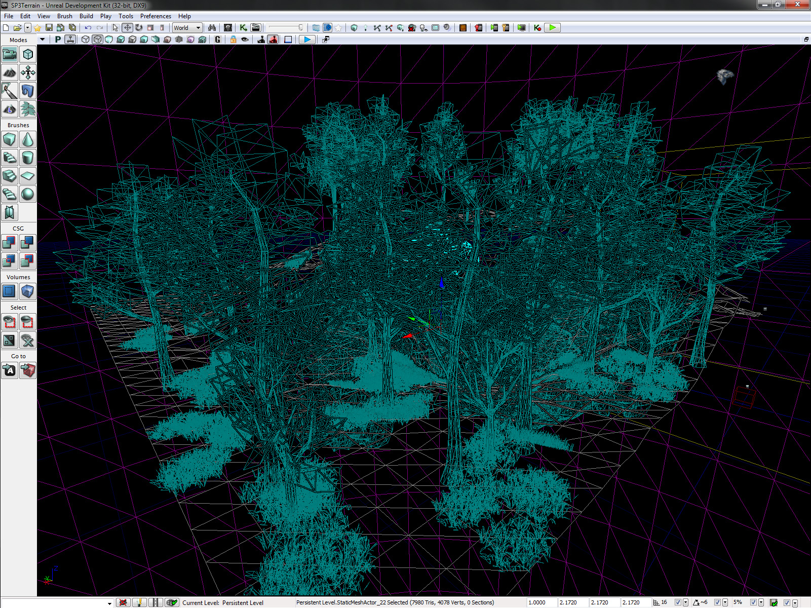
Task: Pick the Cylinder brush builder
Action: 28,158
